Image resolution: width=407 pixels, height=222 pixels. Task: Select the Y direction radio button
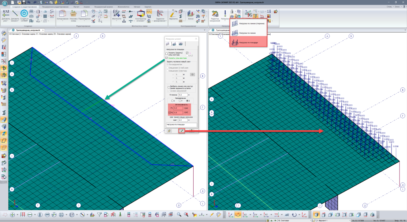click(180, 101)
